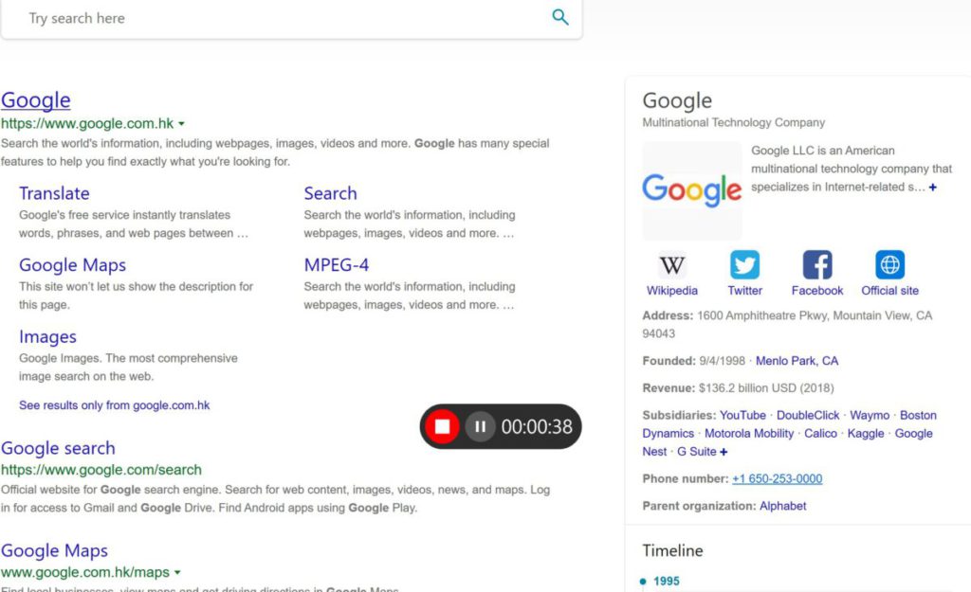This screenshot has height=592, width=971.
Task: Click the Google logo thumbnail
Action: 691,190
